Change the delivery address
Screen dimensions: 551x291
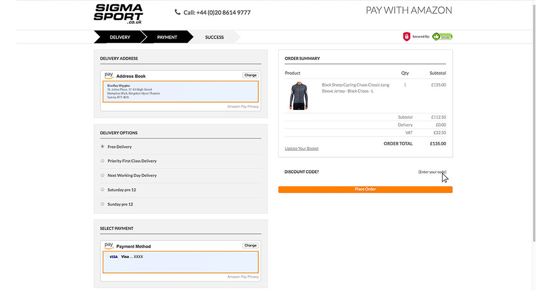pos(251,75)
